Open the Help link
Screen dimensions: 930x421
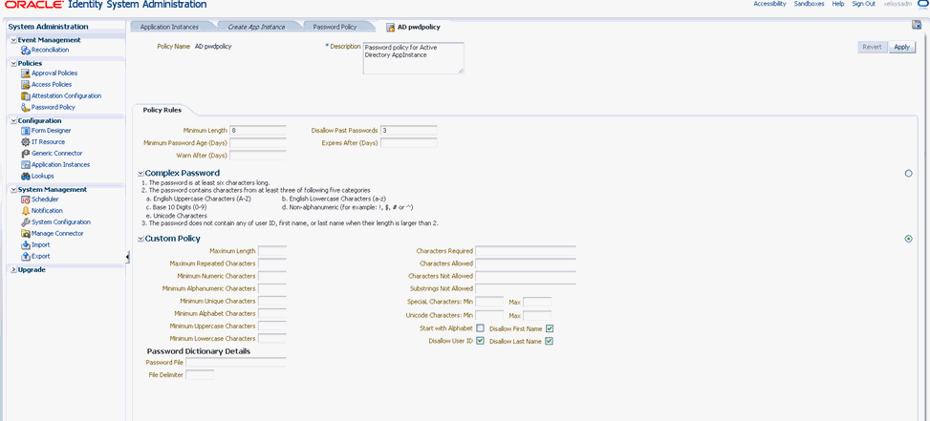pos(838,4)
